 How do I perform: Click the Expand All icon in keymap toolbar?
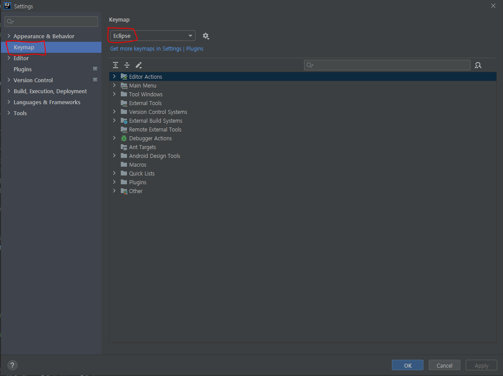(116, 65)
